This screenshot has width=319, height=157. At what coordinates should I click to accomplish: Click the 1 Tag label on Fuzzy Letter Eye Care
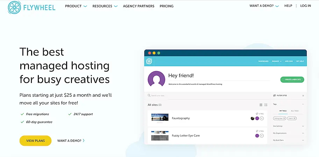260,131
